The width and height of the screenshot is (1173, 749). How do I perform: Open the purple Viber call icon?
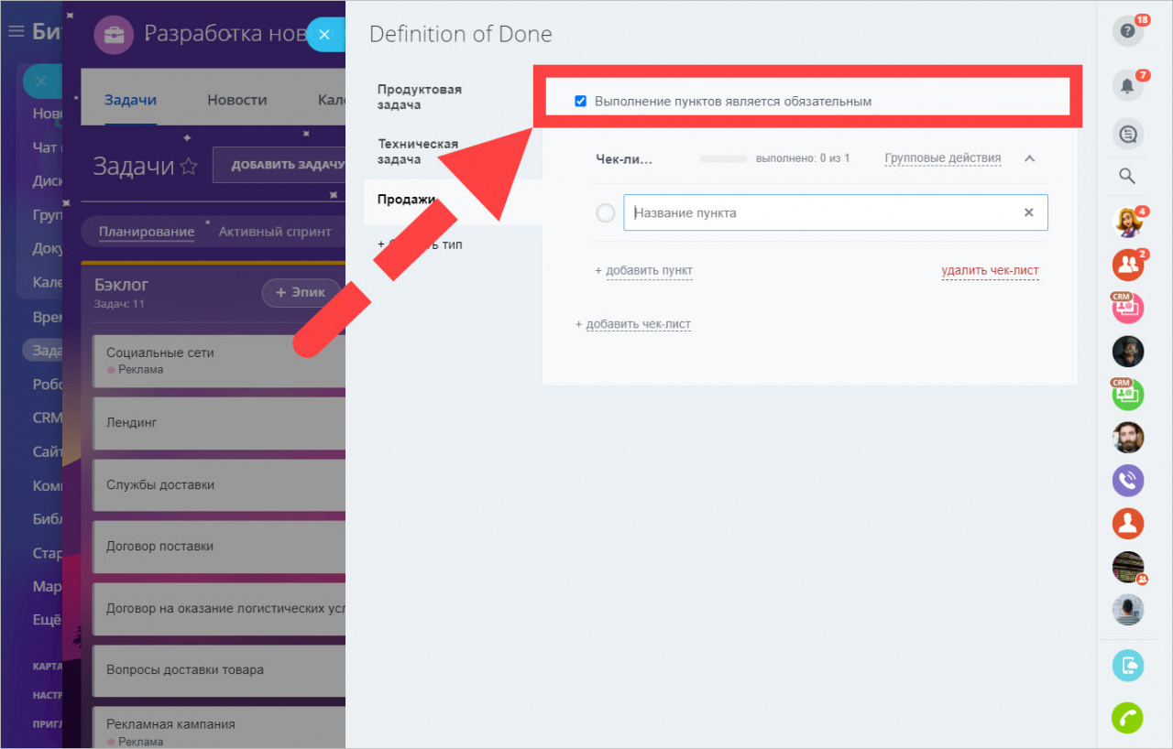(x=1127, y=481)
